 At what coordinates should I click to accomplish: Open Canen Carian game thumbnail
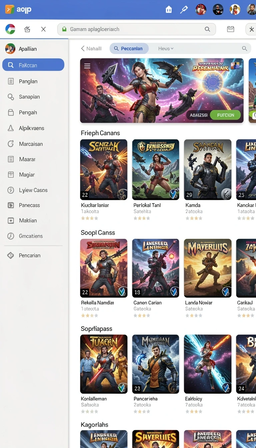156,268
